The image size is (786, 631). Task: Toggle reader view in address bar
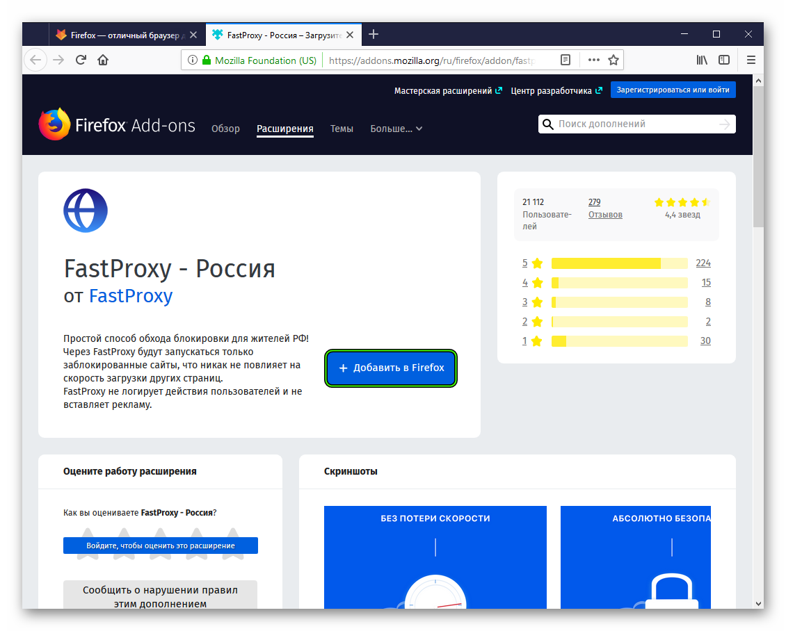point(566,60)
